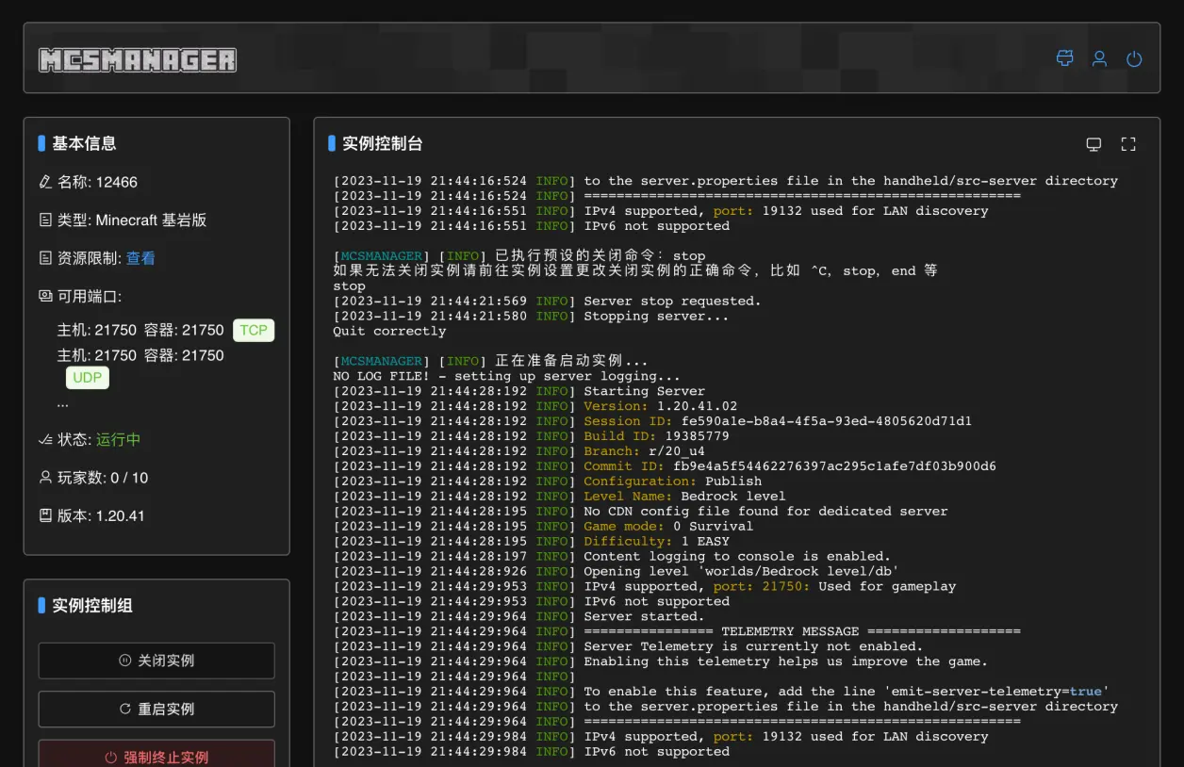The width and height of the screenshot is (1184, 767).
Task: Toggle fullscreen for the instance console
Action: pyautogui.click(x=1128, y=144)
